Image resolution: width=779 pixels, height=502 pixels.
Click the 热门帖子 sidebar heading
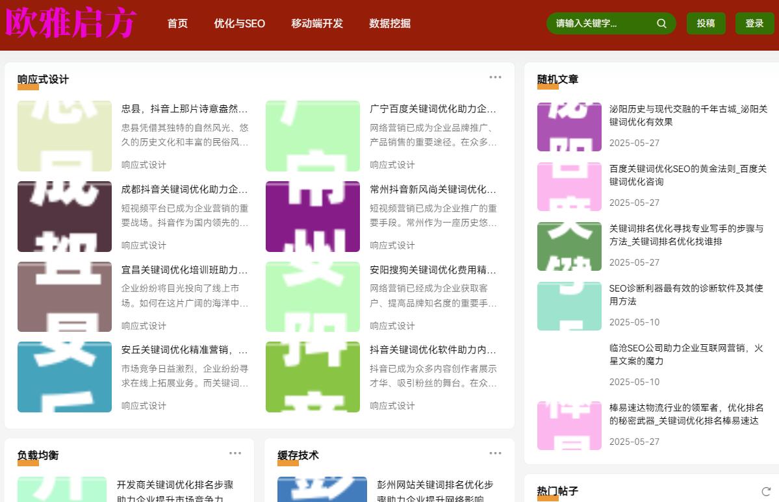pyautogui.click(x=558, y=491)
